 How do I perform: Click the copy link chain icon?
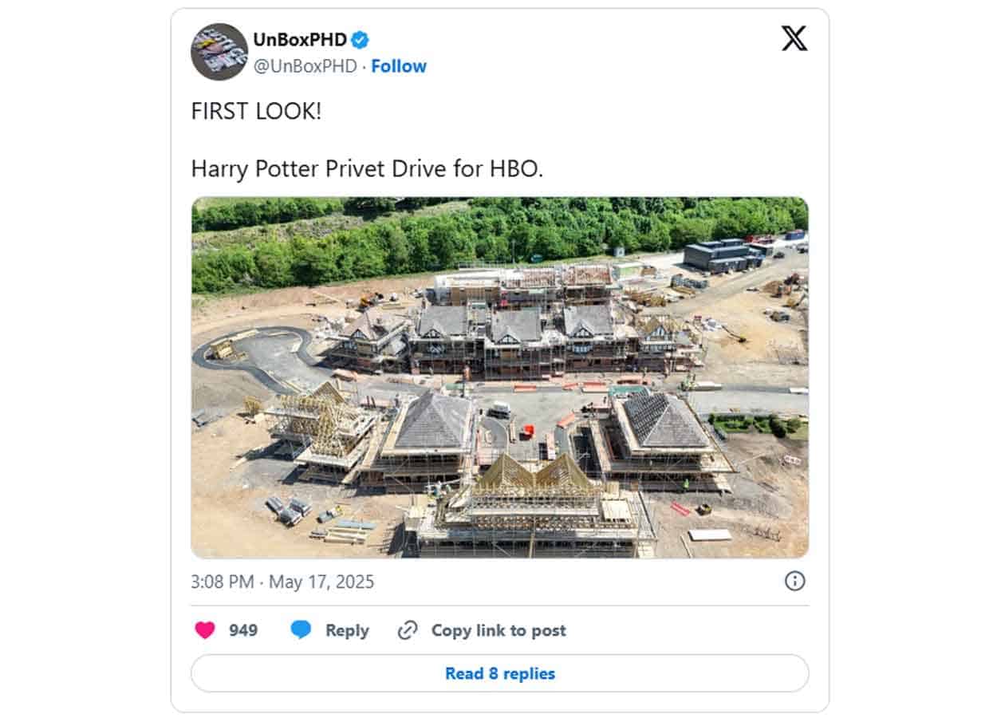(x=408, y=630)
